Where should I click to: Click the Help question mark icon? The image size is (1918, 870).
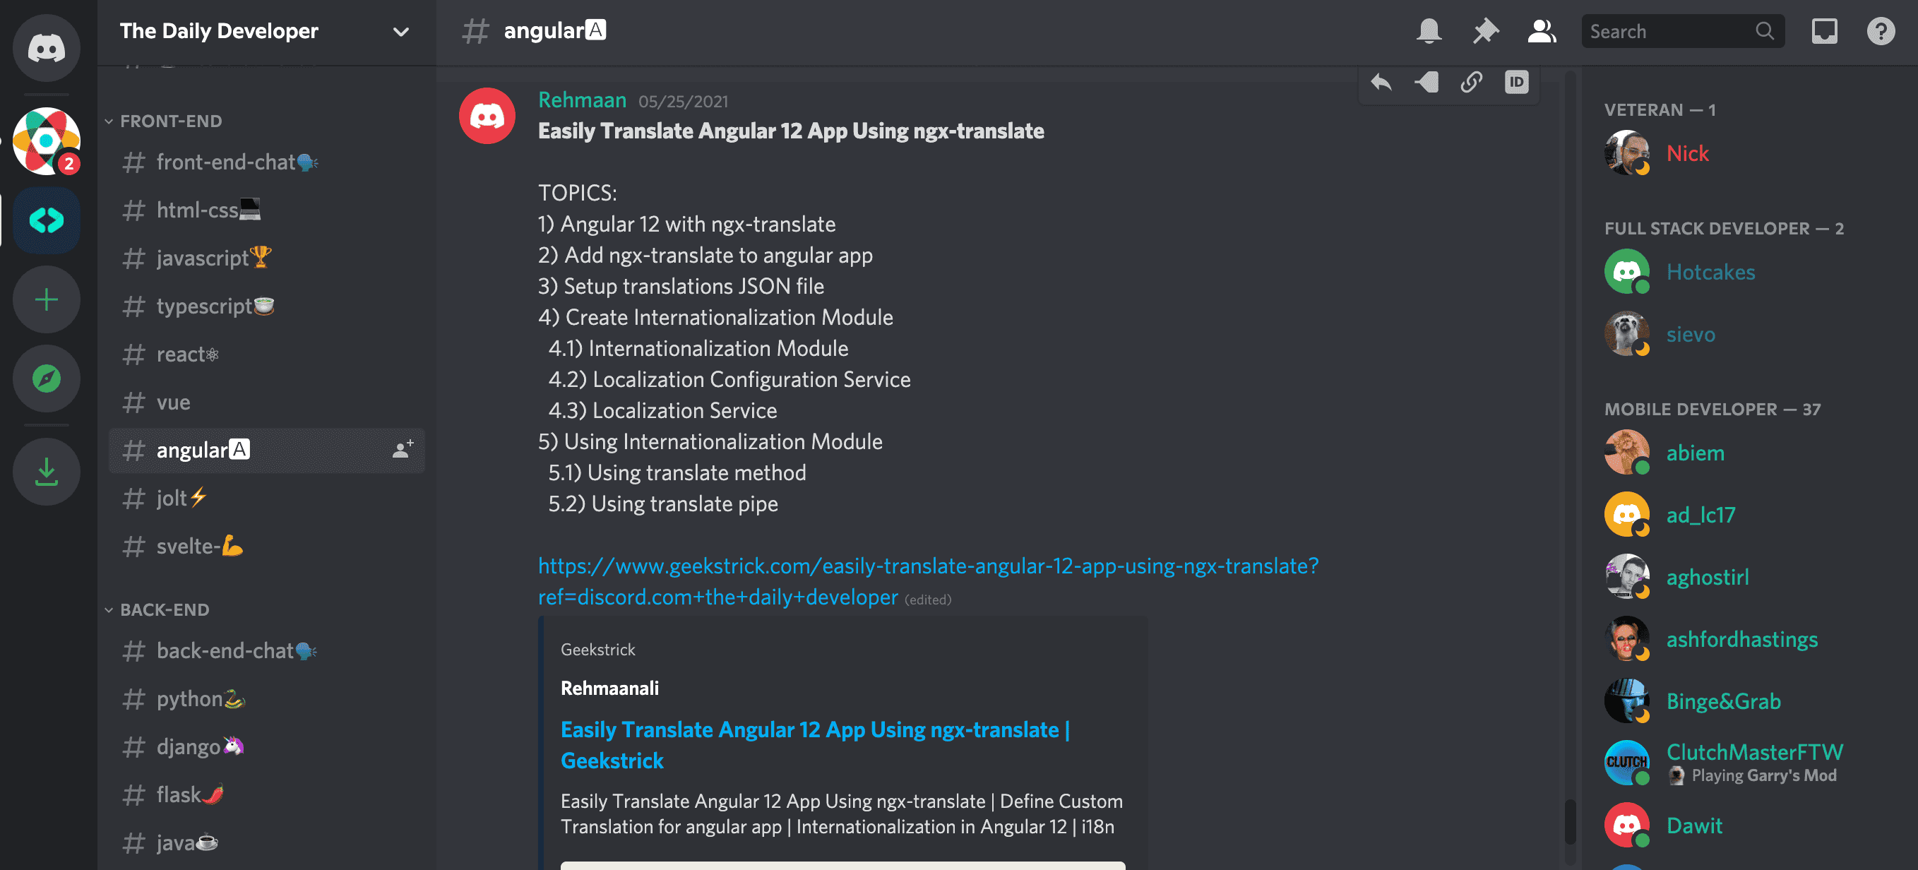click(1880, 31)
